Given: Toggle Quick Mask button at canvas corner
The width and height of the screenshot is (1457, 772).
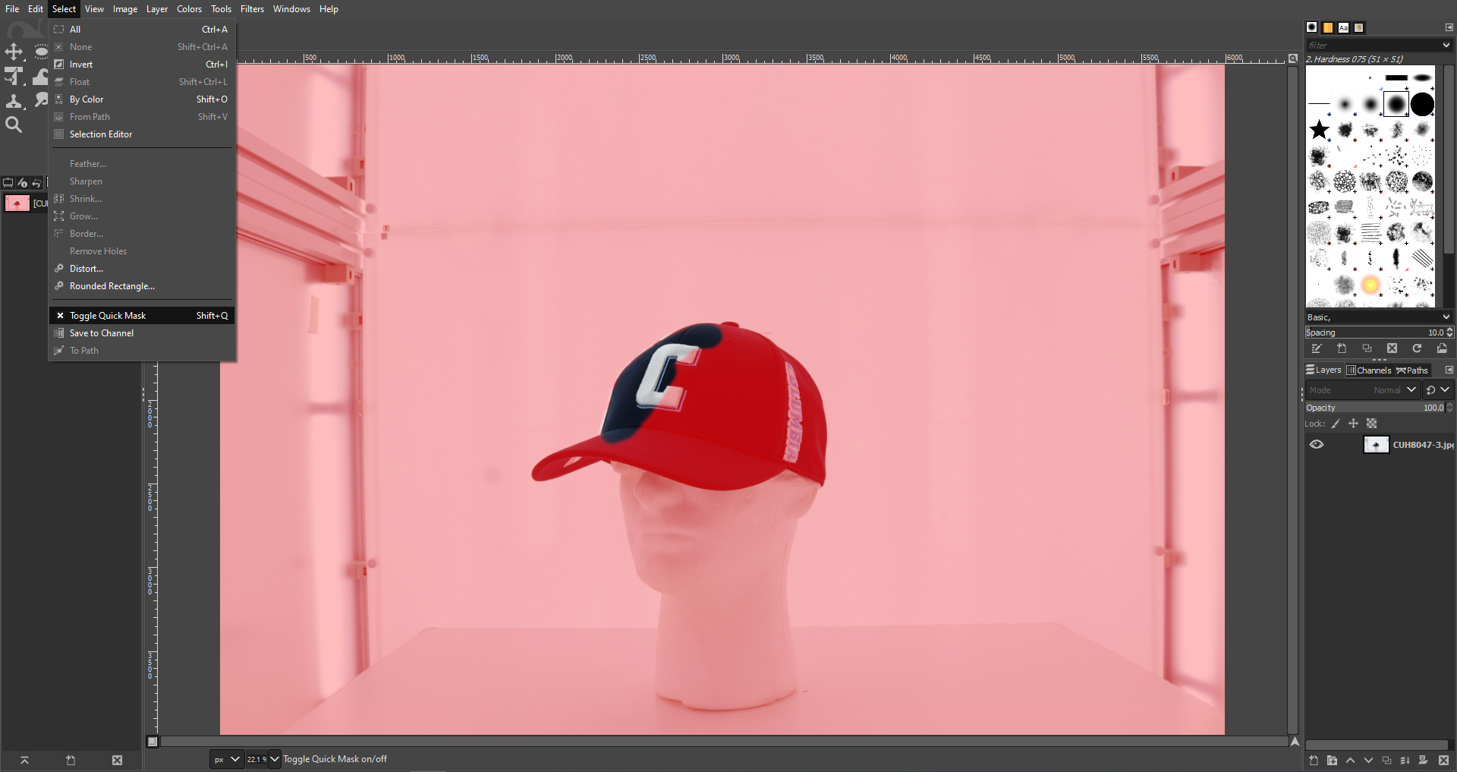Looking at the screenshot, I should point(153,742).
